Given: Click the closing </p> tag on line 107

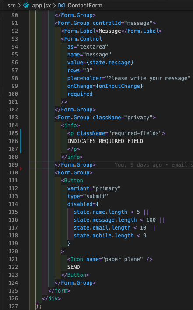Looking at the screenshot, I should pyautogui.click(x=74, y=149).
